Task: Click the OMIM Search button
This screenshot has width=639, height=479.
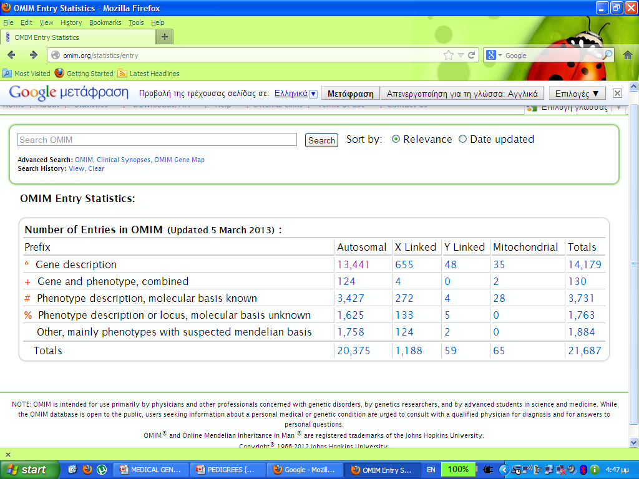Action: [x=321, y=140]
